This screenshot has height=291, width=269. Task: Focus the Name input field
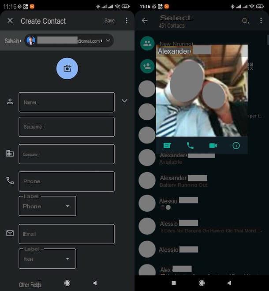click(x=67, y=102)
